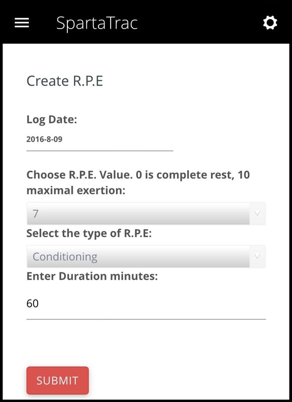
Task: Click the underline beneath duration value
Action: pos(146,319)
